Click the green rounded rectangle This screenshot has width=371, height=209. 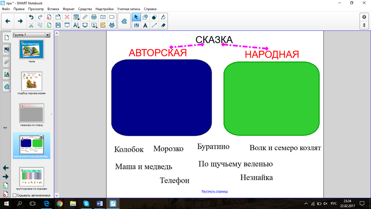point(271,98)
